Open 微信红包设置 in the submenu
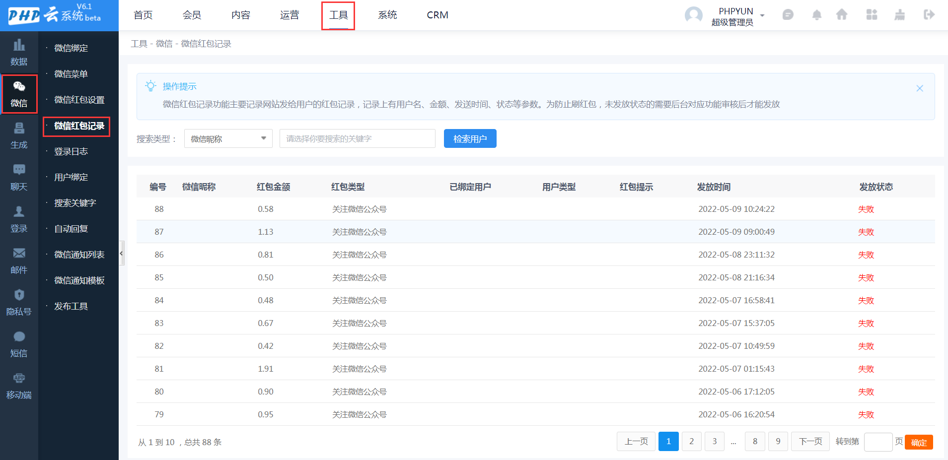The width and height of the screenshot is (948, 460). coord(79,100)
